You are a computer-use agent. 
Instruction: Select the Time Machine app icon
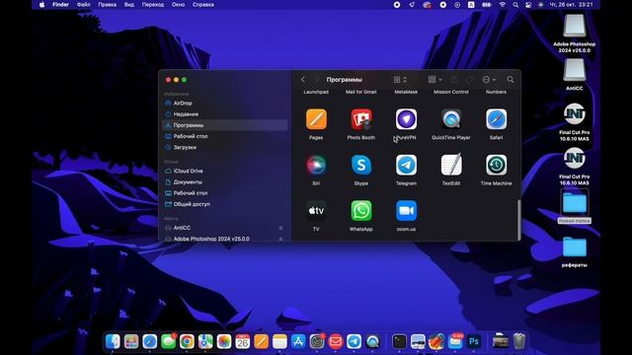(496, 165)
